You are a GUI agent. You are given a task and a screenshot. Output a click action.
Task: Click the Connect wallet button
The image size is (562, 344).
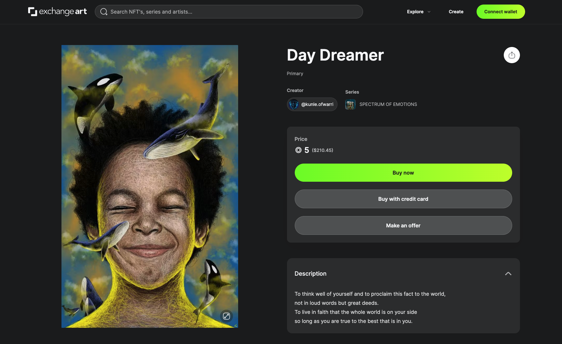(x=501, y=12)
